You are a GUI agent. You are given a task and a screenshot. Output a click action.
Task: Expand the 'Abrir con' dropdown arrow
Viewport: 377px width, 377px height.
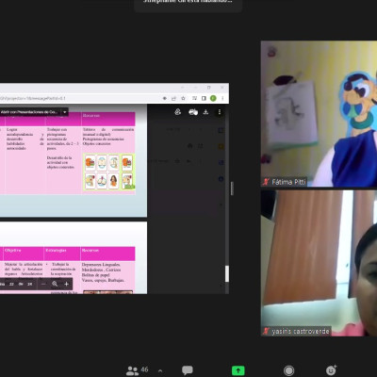pyautogui.click(x=64, y=112)
